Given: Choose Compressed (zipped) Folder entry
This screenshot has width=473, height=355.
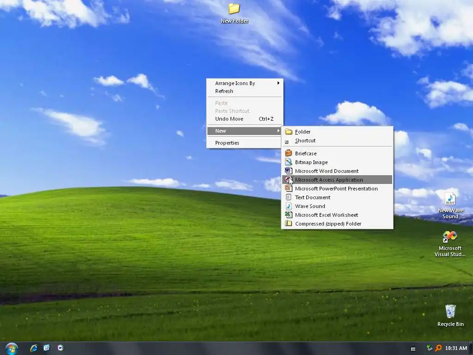Looking at the screenshot, I should point(337,224).
